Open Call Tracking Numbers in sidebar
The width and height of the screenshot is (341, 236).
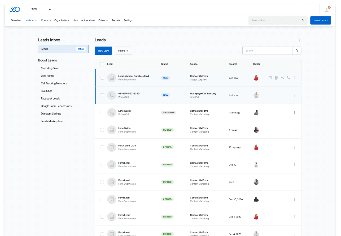pos(54,83)
